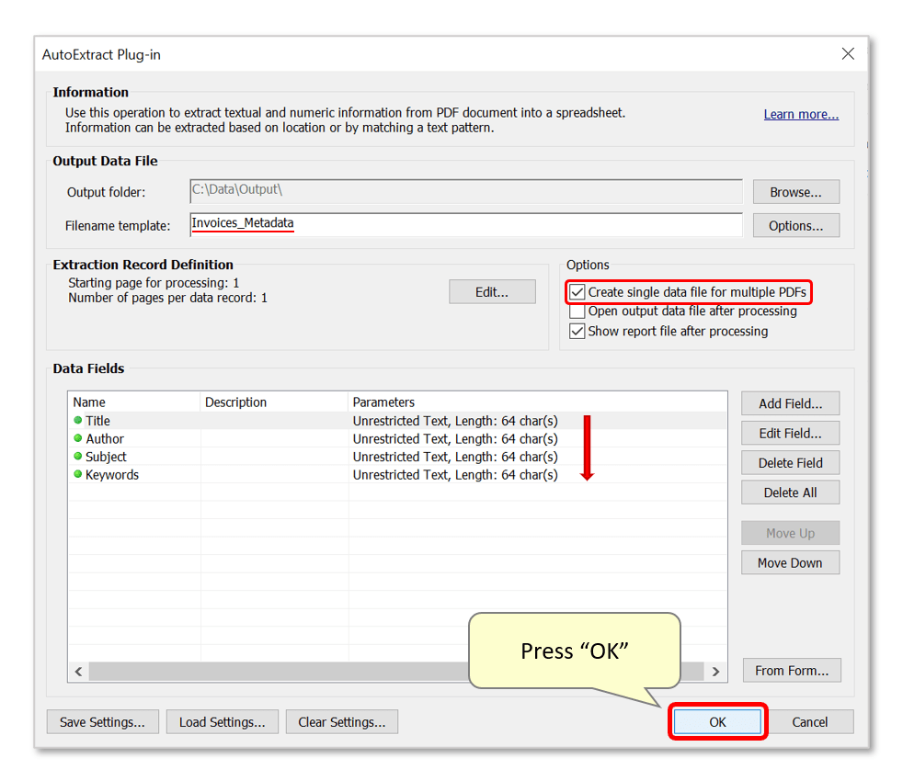Import fields using From Form
Screen dimensions: 903x781
[x=791, y=670]
